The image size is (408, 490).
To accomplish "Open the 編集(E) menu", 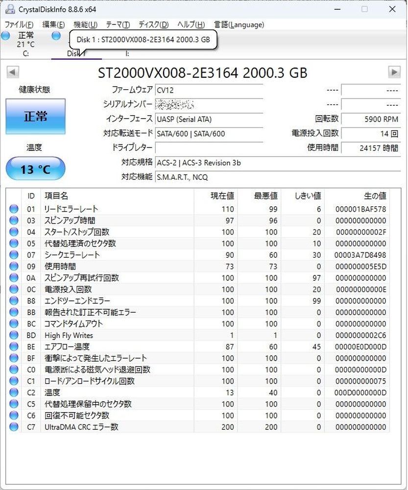I will coord(53,24).
